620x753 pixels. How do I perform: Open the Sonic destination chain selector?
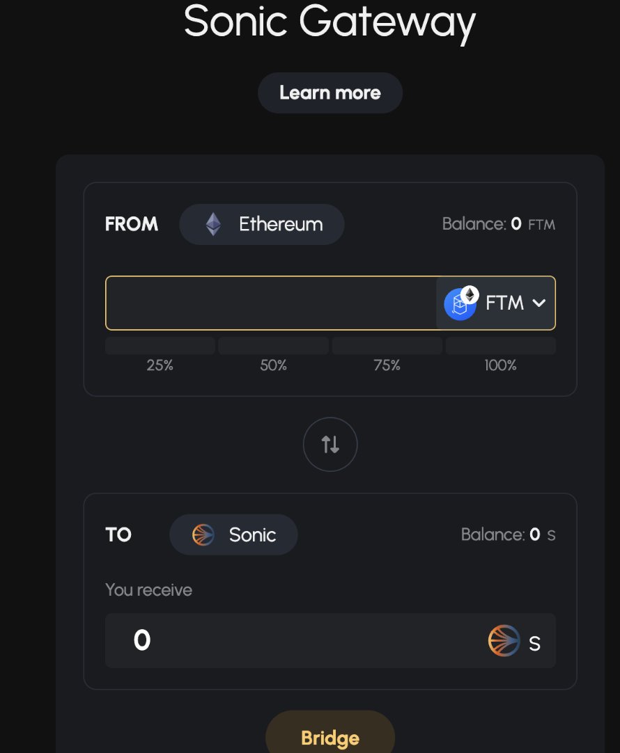pyautogui.click(x=233, y=534)
